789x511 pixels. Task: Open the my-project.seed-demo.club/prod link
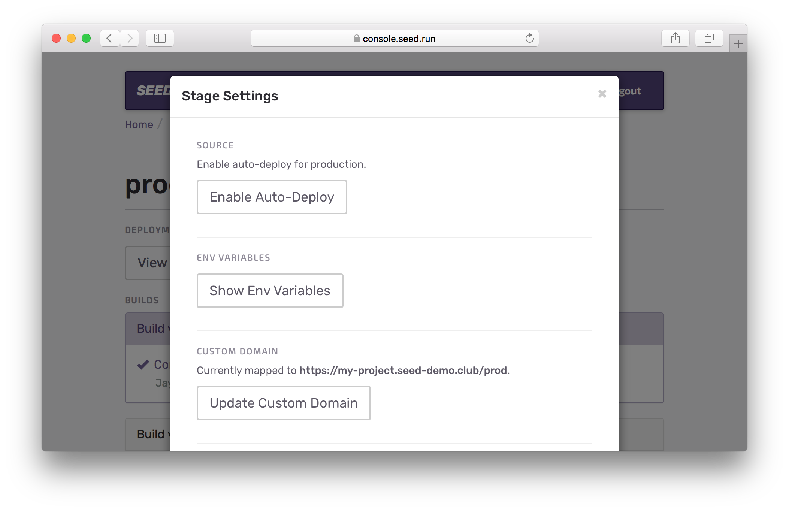[403, 370]
